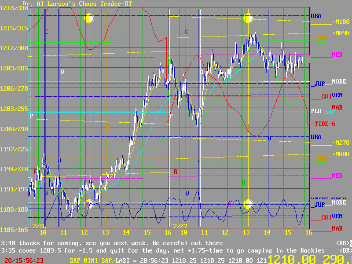Click the 2/27 date marker

(x=180, y=225)
